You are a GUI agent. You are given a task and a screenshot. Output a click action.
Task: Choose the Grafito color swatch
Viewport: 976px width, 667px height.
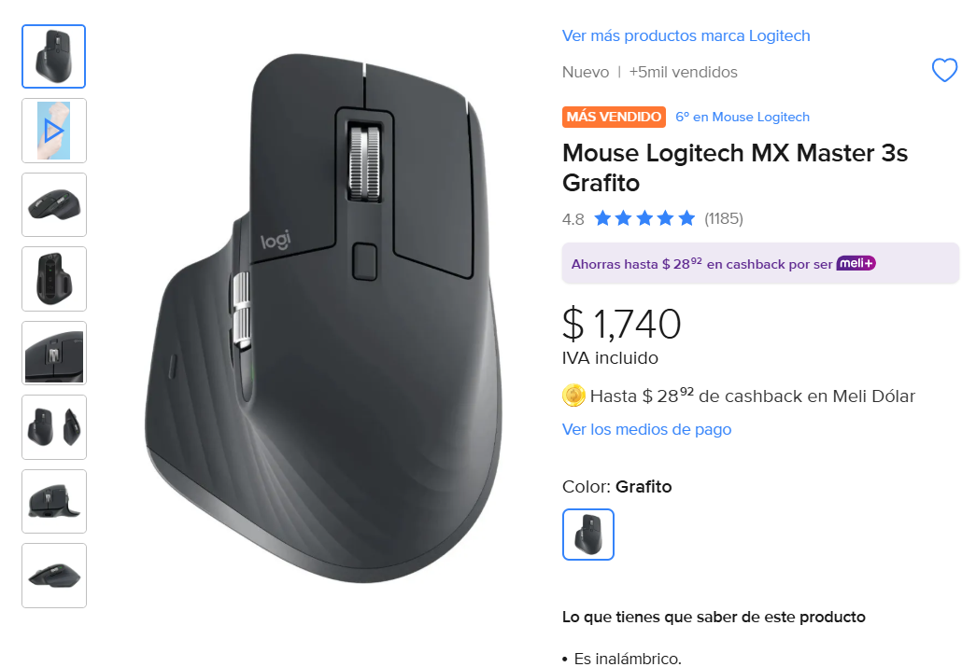588,535
